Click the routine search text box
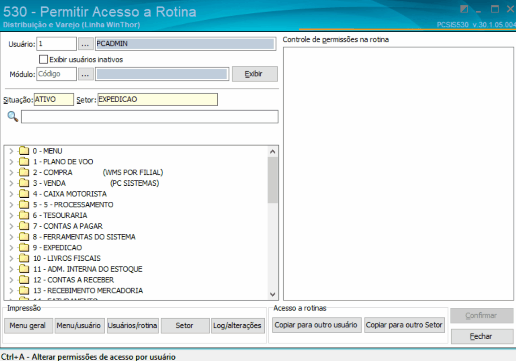516x361 pixels. pyautogui.click(x=150, y=117)
